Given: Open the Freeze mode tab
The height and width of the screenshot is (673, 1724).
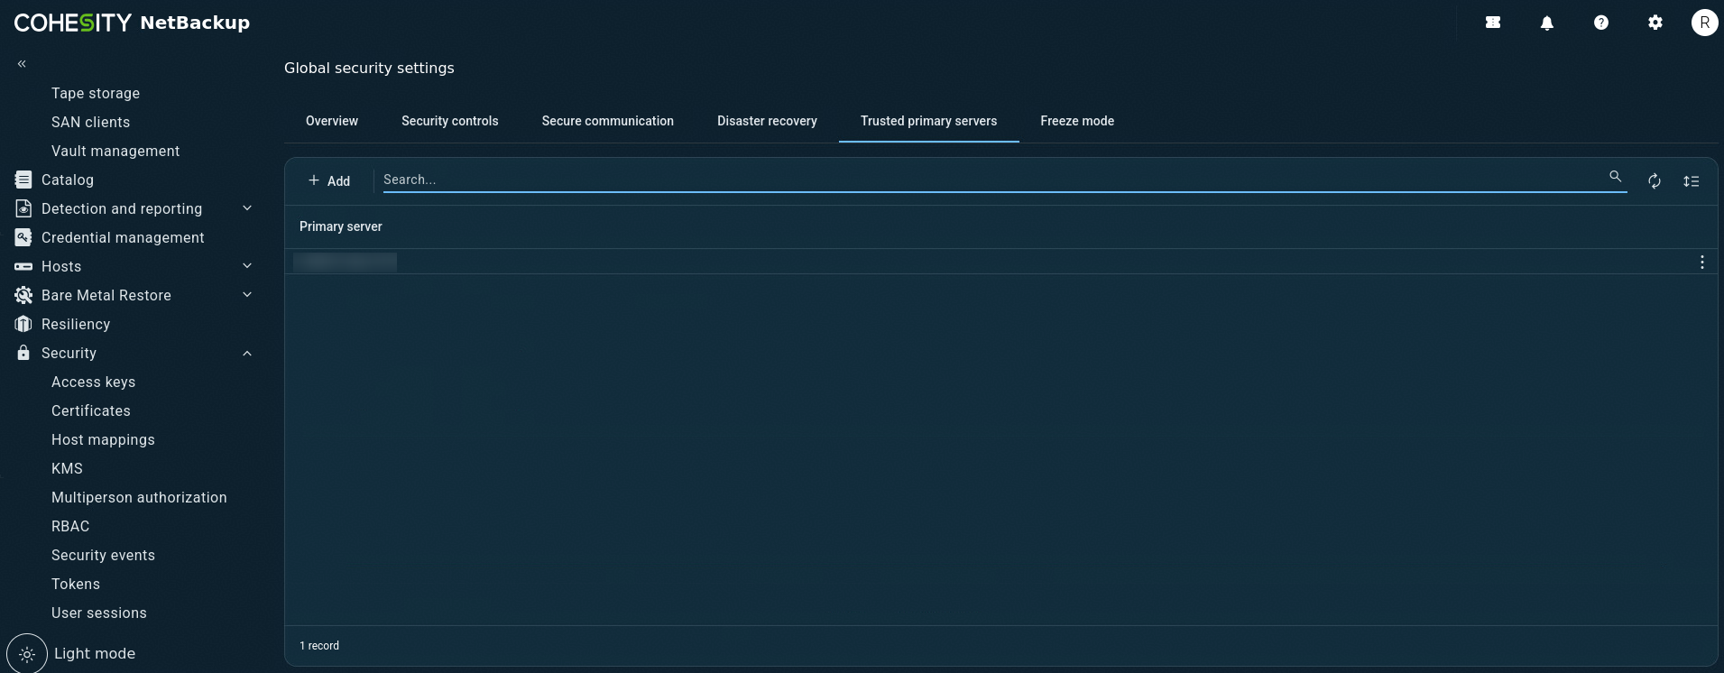Looking at the screenshot, I should [1077, 121].
